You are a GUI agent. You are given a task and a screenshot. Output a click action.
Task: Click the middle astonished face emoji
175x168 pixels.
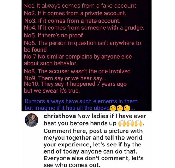point(120,108)
